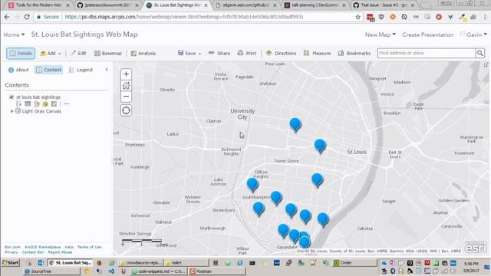This screenshot has width=491, height=276.
Task: Open the Filter icon for bat sightings layer
Action: pyautogui.click(x=45, y=103)
